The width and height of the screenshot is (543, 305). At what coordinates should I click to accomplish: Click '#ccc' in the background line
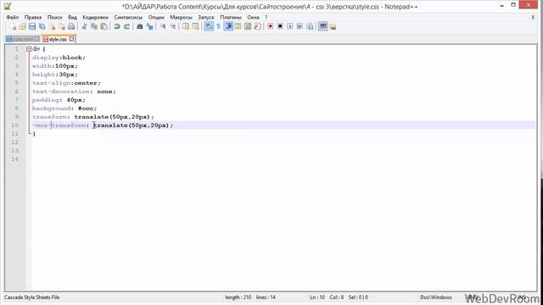coord(86,108)
